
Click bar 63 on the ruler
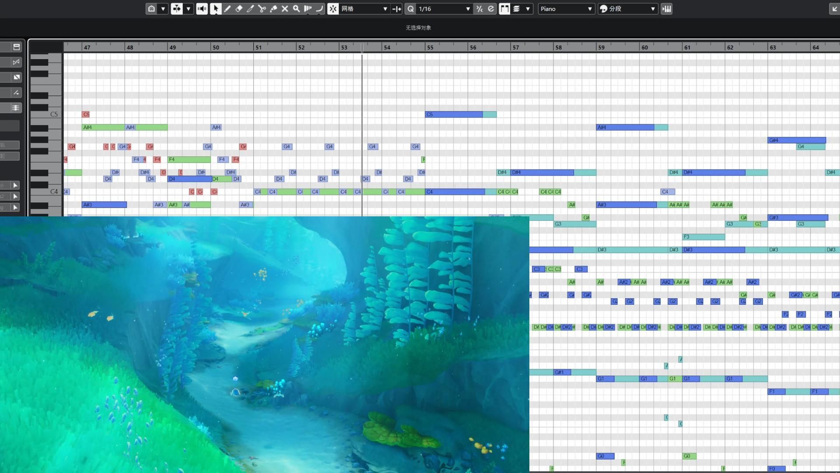pos(773,47)
